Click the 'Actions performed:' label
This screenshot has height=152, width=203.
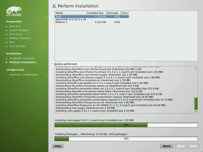[66, 64]
